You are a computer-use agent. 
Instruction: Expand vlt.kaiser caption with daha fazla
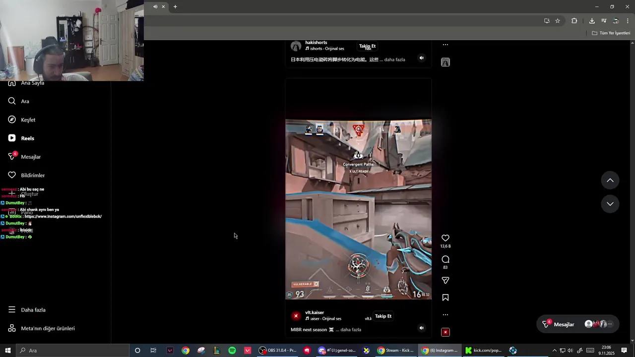pyautogui.click(x=351, y=330)
